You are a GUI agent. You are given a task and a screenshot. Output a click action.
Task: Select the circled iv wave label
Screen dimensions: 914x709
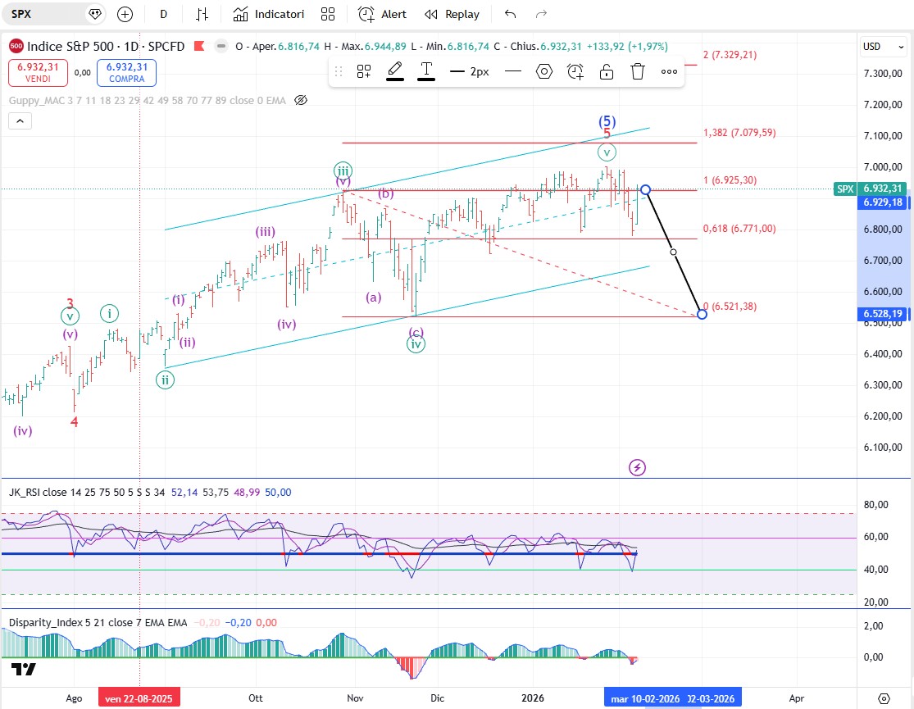tap(416, 344)
